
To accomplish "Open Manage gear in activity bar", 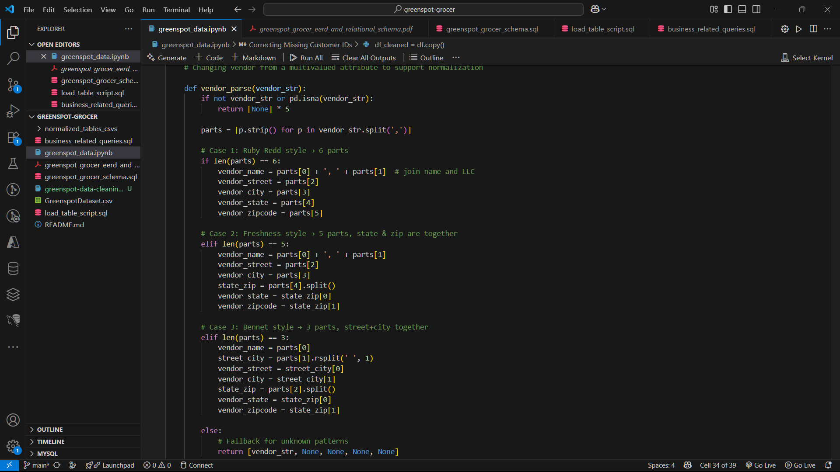I will pyautogui.click(x=13, y=446).
